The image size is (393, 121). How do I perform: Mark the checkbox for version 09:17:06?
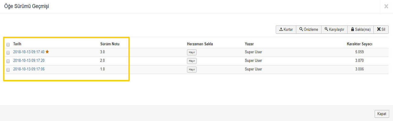pos(8,70)
